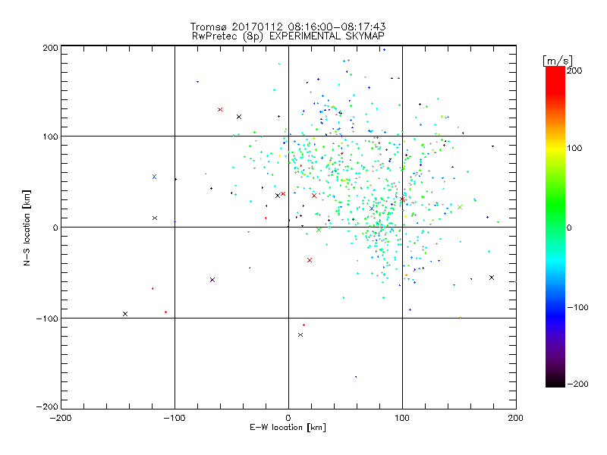Click the "-200" tick label on the N-S axis
Image resolution: width=607 pixels, height=455 pixels.
[47, 406]
